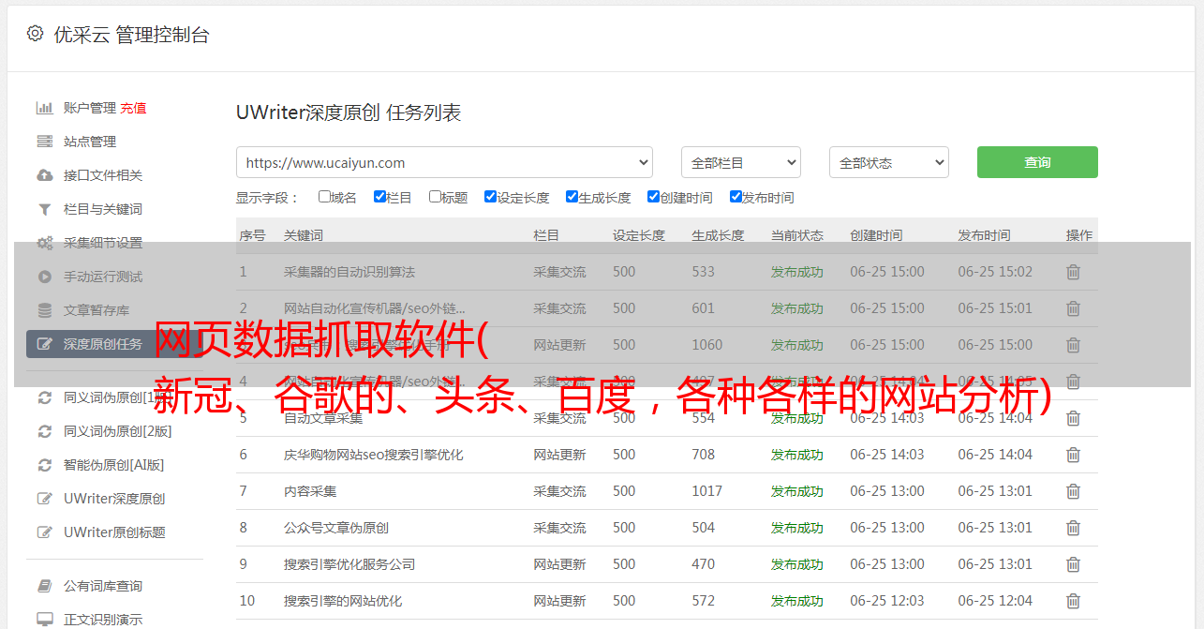This screenshot has height=629, width=1204.
Task: Open the 全部状态 status dropdown
Action: 888,162
